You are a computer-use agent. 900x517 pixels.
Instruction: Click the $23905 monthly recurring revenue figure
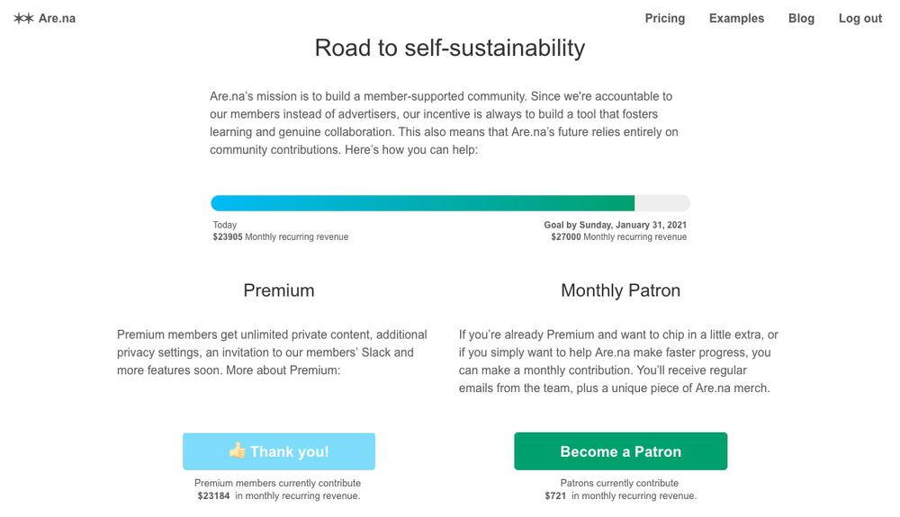click(228, 236)
